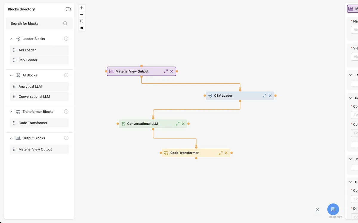The width and height of the screenshot is (358, 223).
Task: Click the Output Blocks chart icon
Action: pyautogui.click(x=18, y=138)
